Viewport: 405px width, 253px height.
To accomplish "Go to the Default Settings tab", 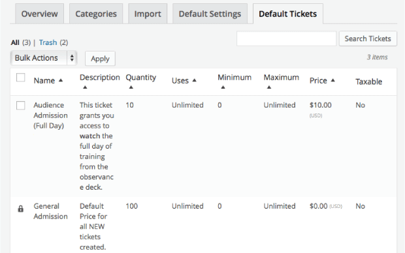I will coord(210,14).
